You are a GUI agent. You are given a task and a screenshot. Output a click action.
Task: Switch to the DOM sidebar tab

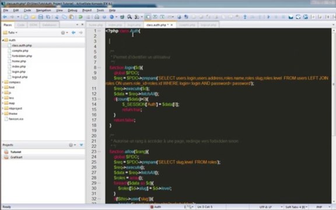33,25
